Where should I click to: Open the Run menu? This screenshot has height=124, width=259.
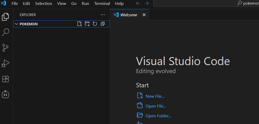[85, 3]
